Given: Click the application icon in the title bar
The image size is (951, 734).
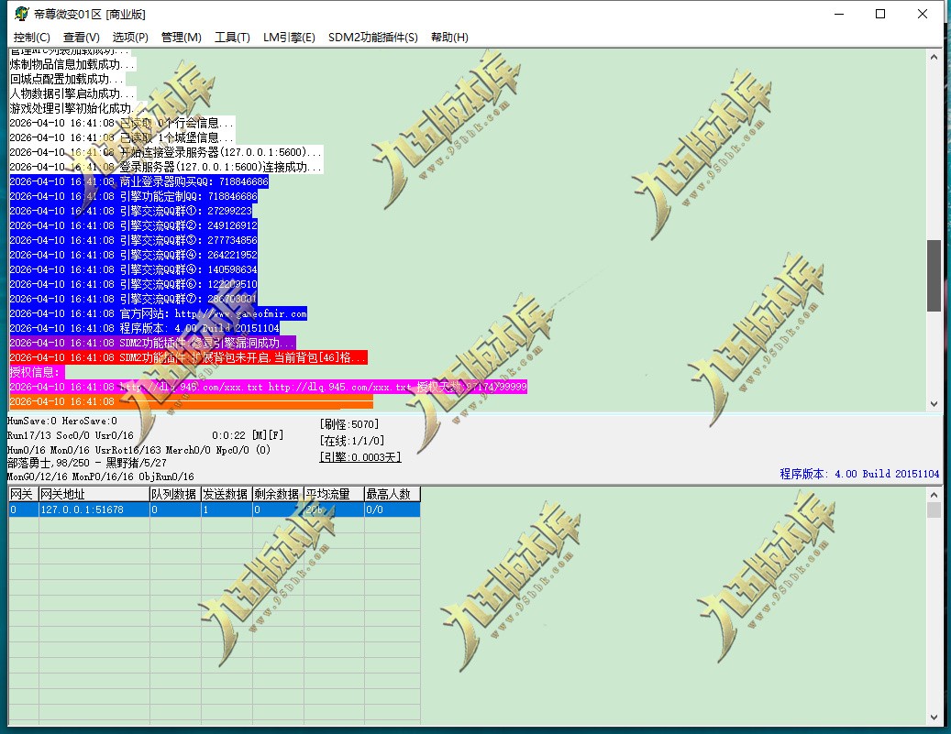Looking at the screenshot, I should [x=21, y=14].
